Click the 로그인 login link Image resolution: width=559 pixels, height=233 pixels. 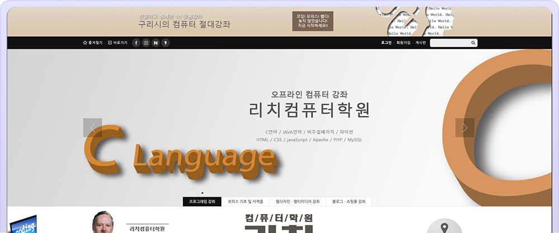pyautogui.click(x=386, y=43)
